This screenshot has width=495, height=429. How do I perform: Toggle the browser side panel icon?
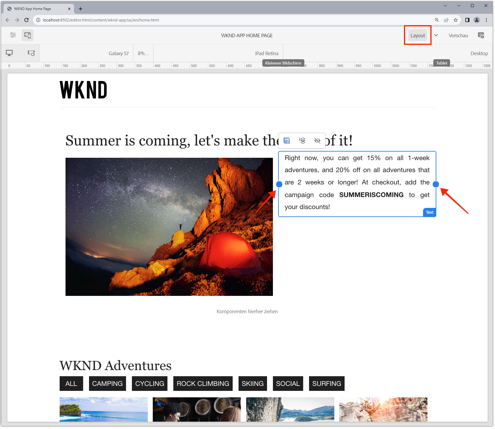coord(467,20)
